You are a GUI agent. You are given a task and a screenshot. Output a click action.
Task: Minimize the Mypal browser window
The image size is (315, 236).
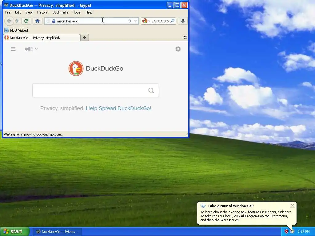pyautogui.click(x=170, y=5)
